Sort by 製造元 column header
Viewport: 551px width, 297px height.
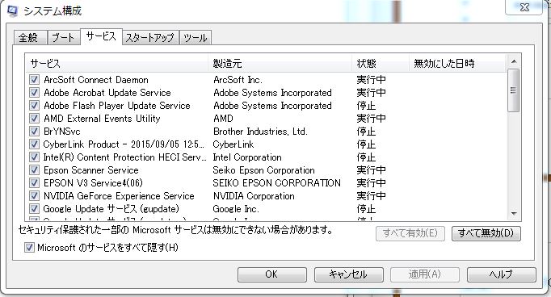(280, 64)
